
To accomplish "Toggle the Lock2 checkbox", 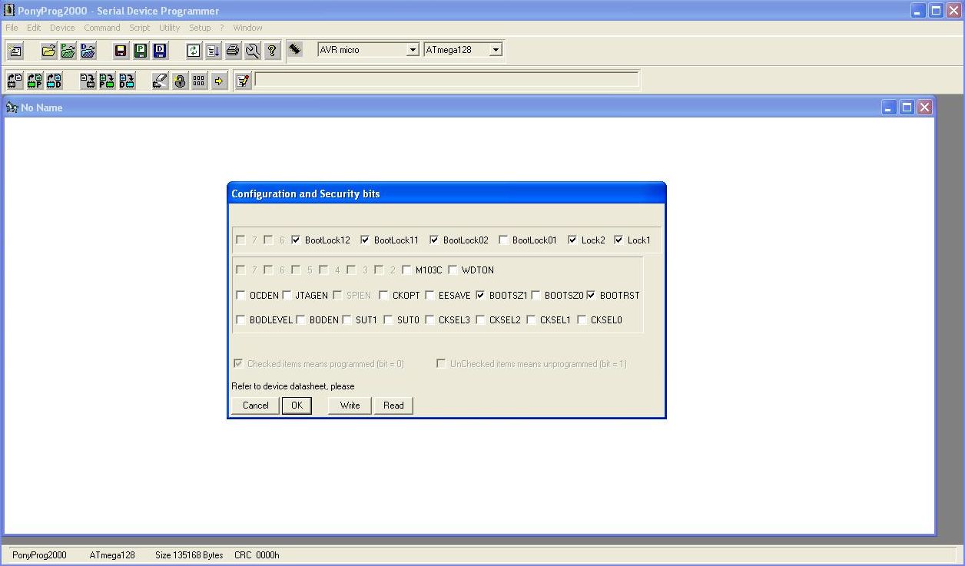I will pyautogui.click(x=572, y=240).
